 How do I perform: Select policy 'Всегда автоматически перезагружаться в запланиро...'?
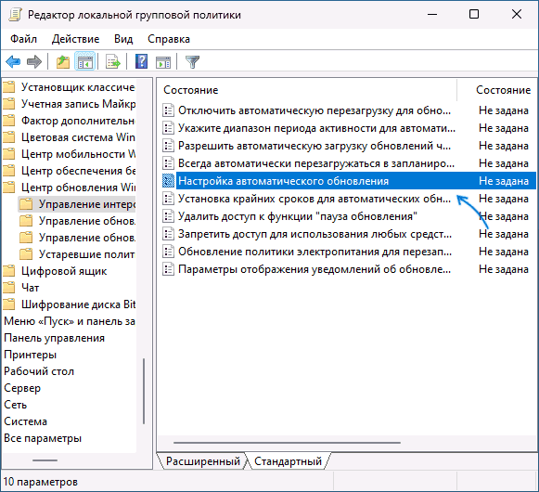(316, 163)
